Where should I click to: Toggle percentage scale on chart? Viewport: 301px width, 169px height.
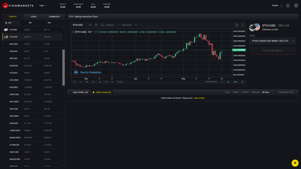click(222, 82)
